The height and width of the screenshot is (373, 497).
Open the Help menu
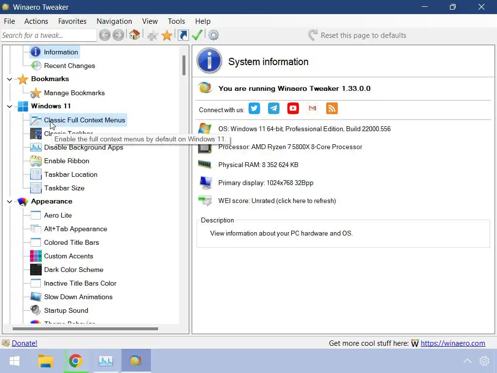[202, 21]
